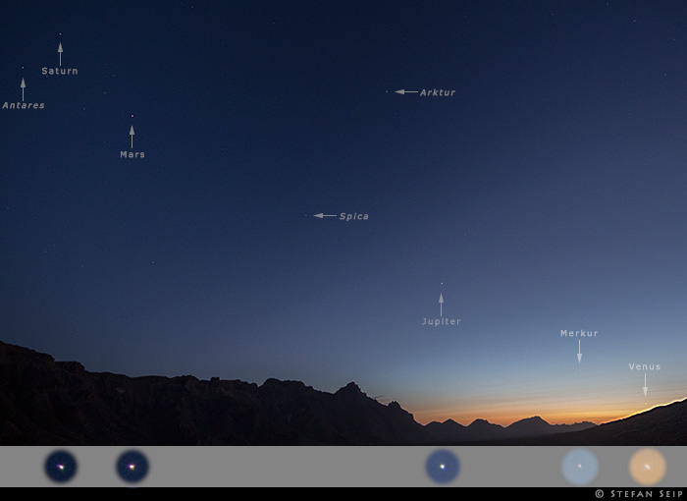
Task: Click the Jupiter label
Action: click(x=442, y=321)
